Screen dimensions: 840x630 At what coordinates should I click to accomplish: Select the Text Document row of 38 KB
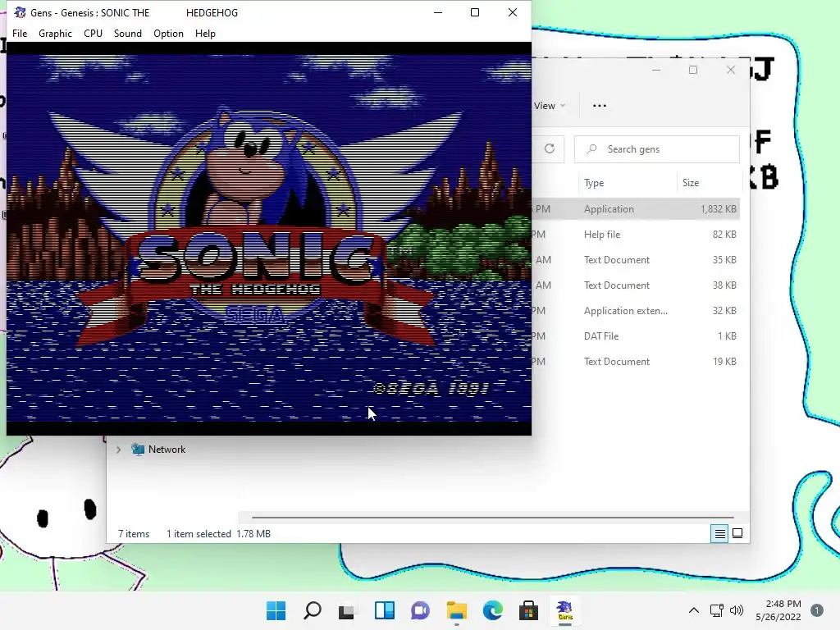pyautogui.click(x=636, y=285)
